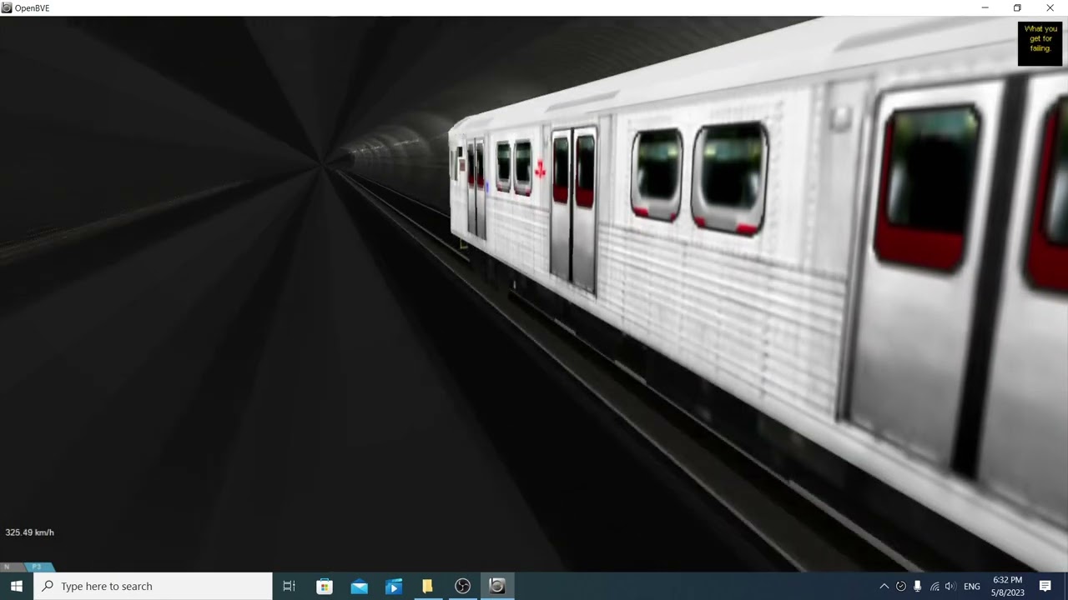
Task: Show hidden system tray icons
Action: pos(884,586)
